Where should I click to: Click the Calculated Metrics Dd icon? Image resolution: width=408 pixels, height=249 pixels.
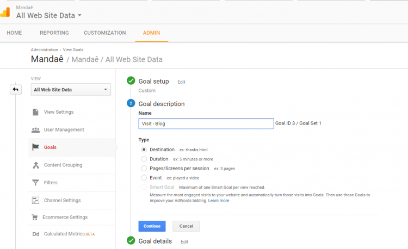click(36, 234)
